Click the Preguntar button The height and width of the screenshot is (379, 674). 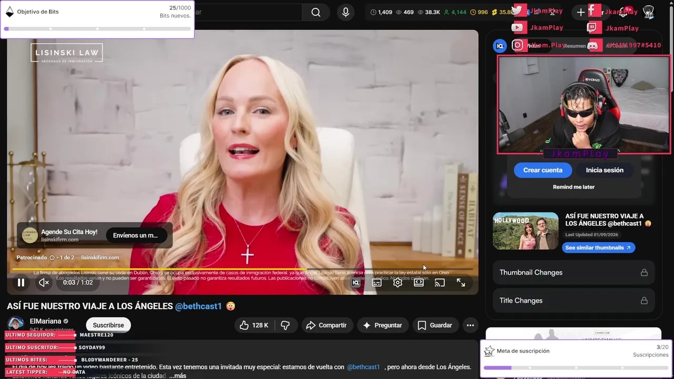(383, 325)
